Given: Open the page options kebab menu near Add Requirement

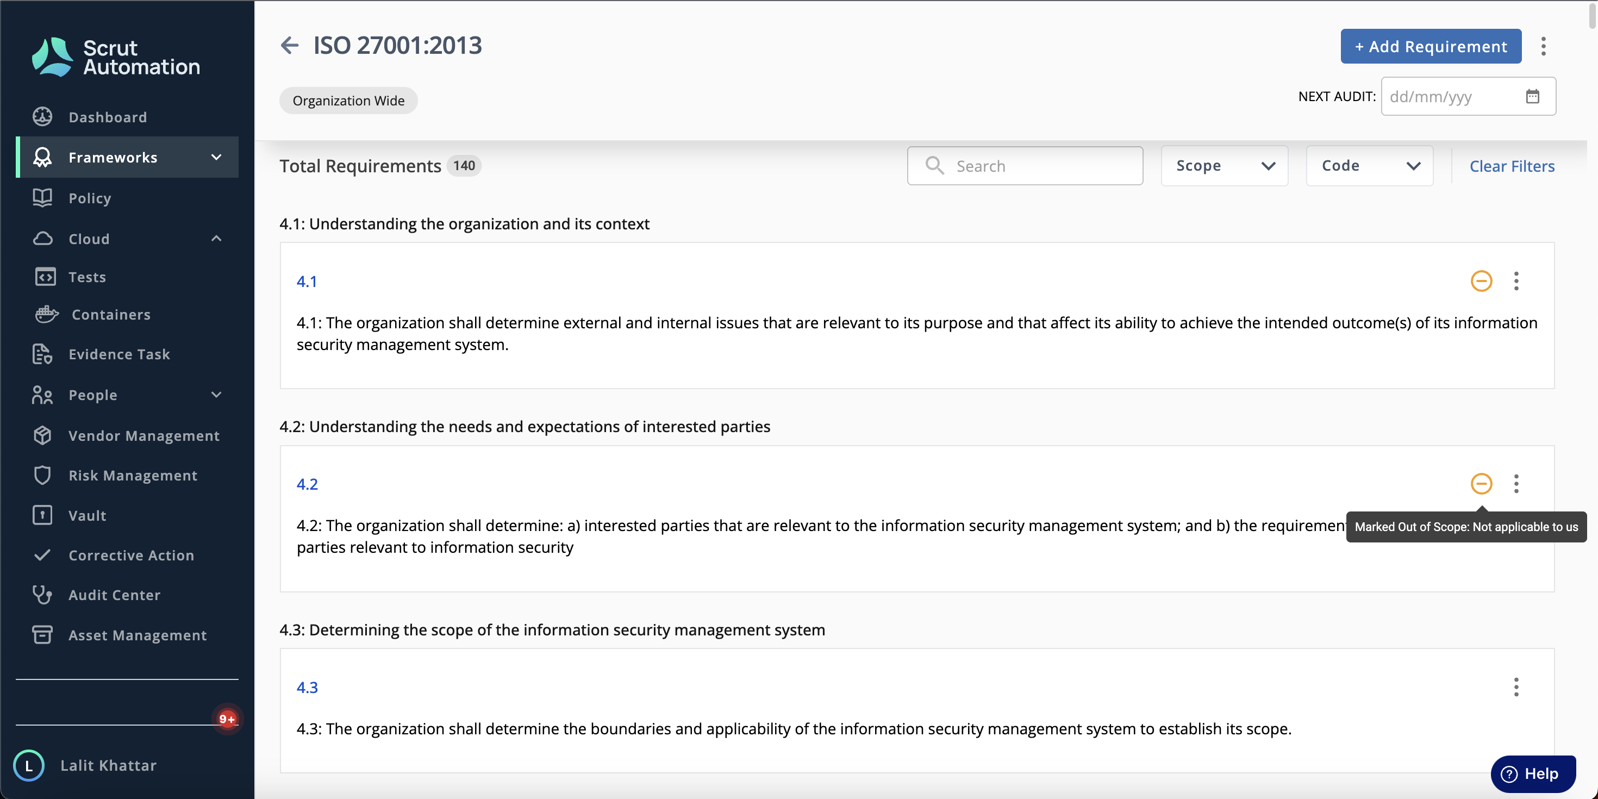Looking at the screenshot, I should pos(1544,46).
